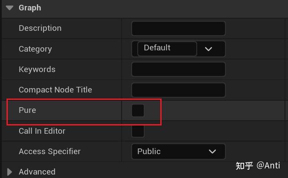Viewport: 288px width, 178px height.
Task: Click the Access Specifier chevron arrow
Action: click(x=212, y=152)
